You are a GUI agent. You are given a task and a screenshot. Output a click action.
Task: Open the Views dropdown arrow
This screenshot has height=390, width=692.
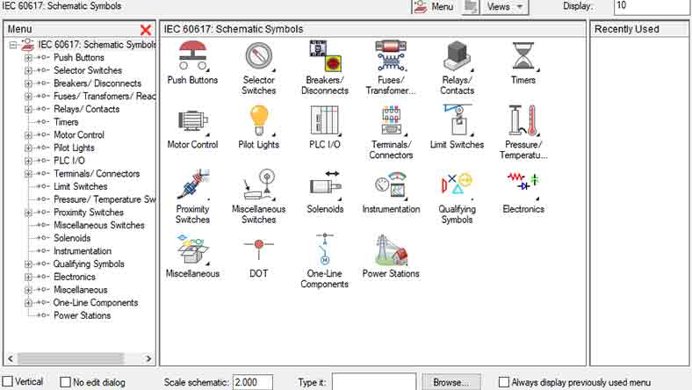point(520,7)
